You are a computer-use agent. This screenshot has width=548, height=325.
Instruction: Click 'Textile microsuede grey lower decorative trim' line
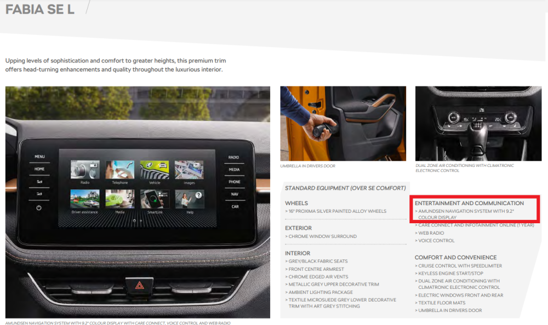[341, 303]
